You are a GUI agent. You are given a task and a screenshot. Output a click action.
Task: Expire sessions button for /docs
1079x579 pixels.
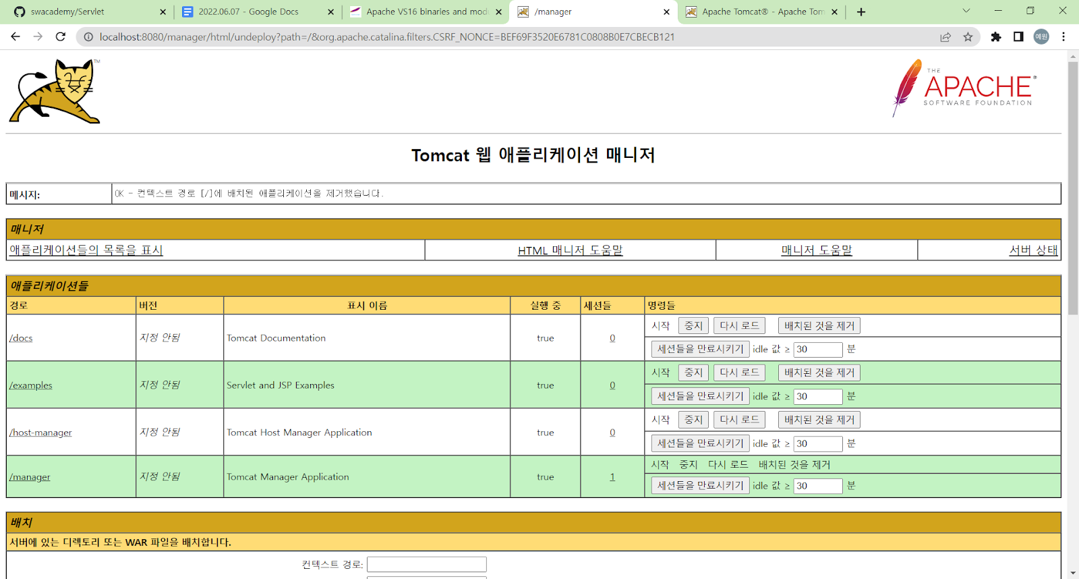(700, 349)
